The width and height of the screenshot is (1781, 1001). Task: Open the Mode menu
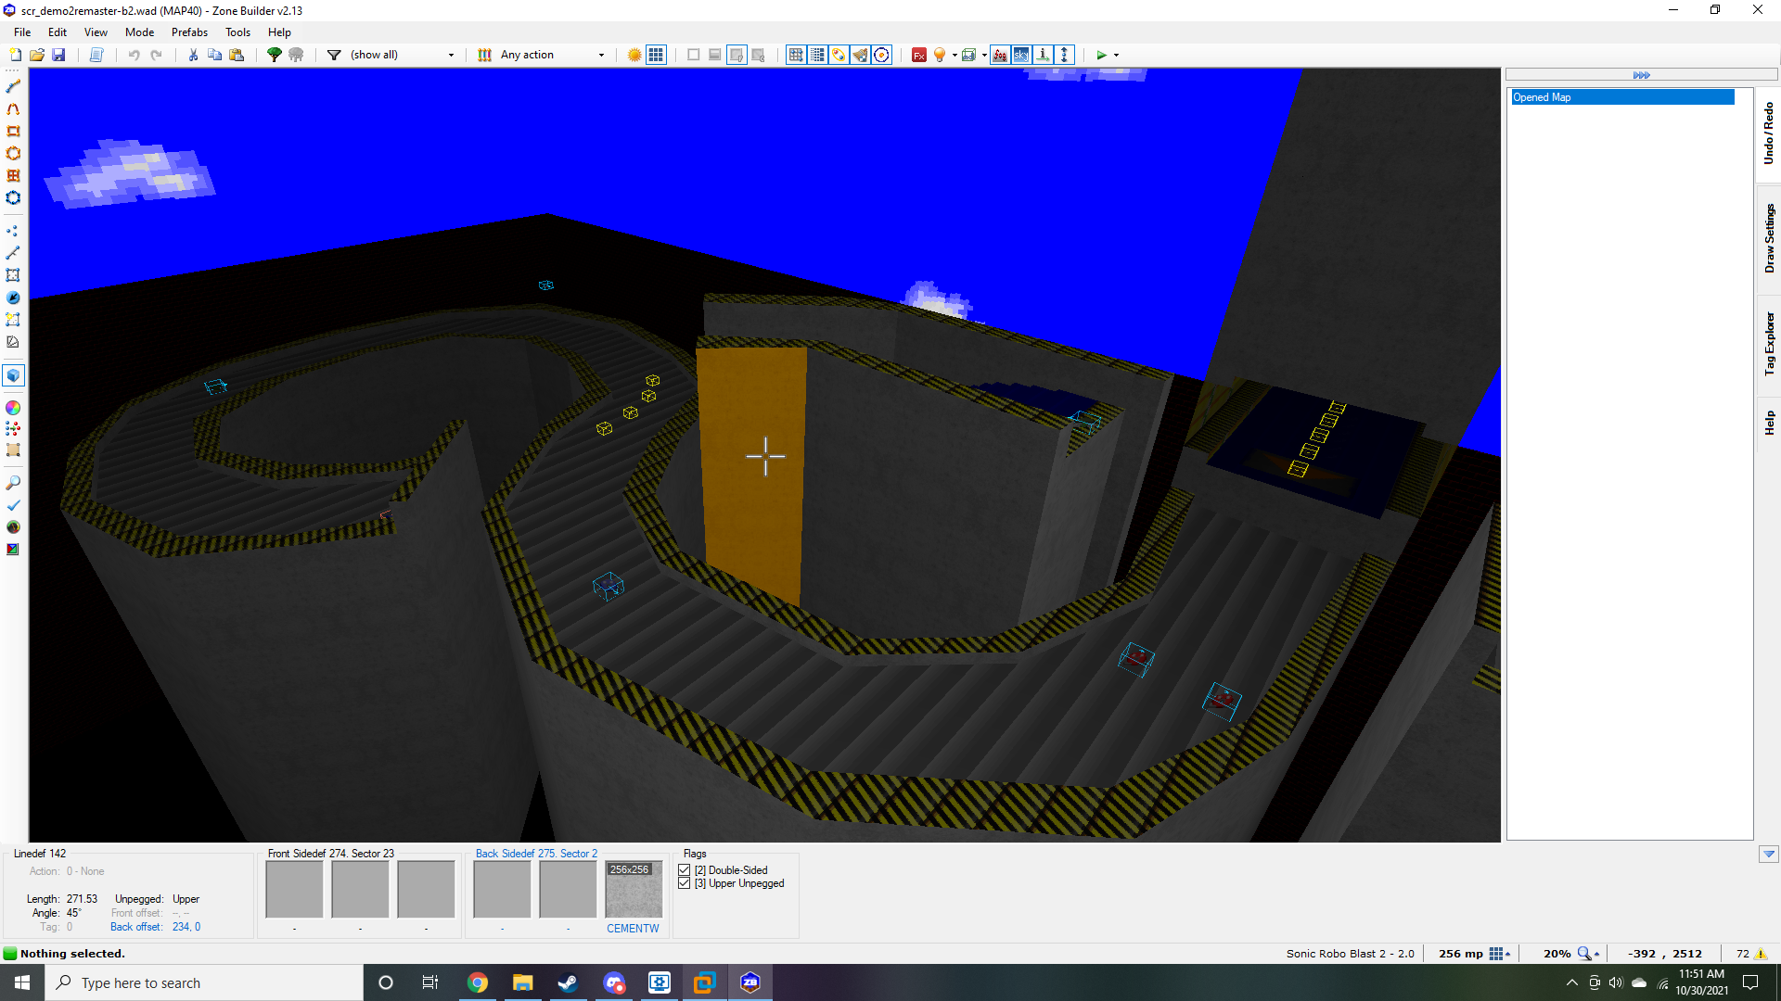click(x=139, y=32)
